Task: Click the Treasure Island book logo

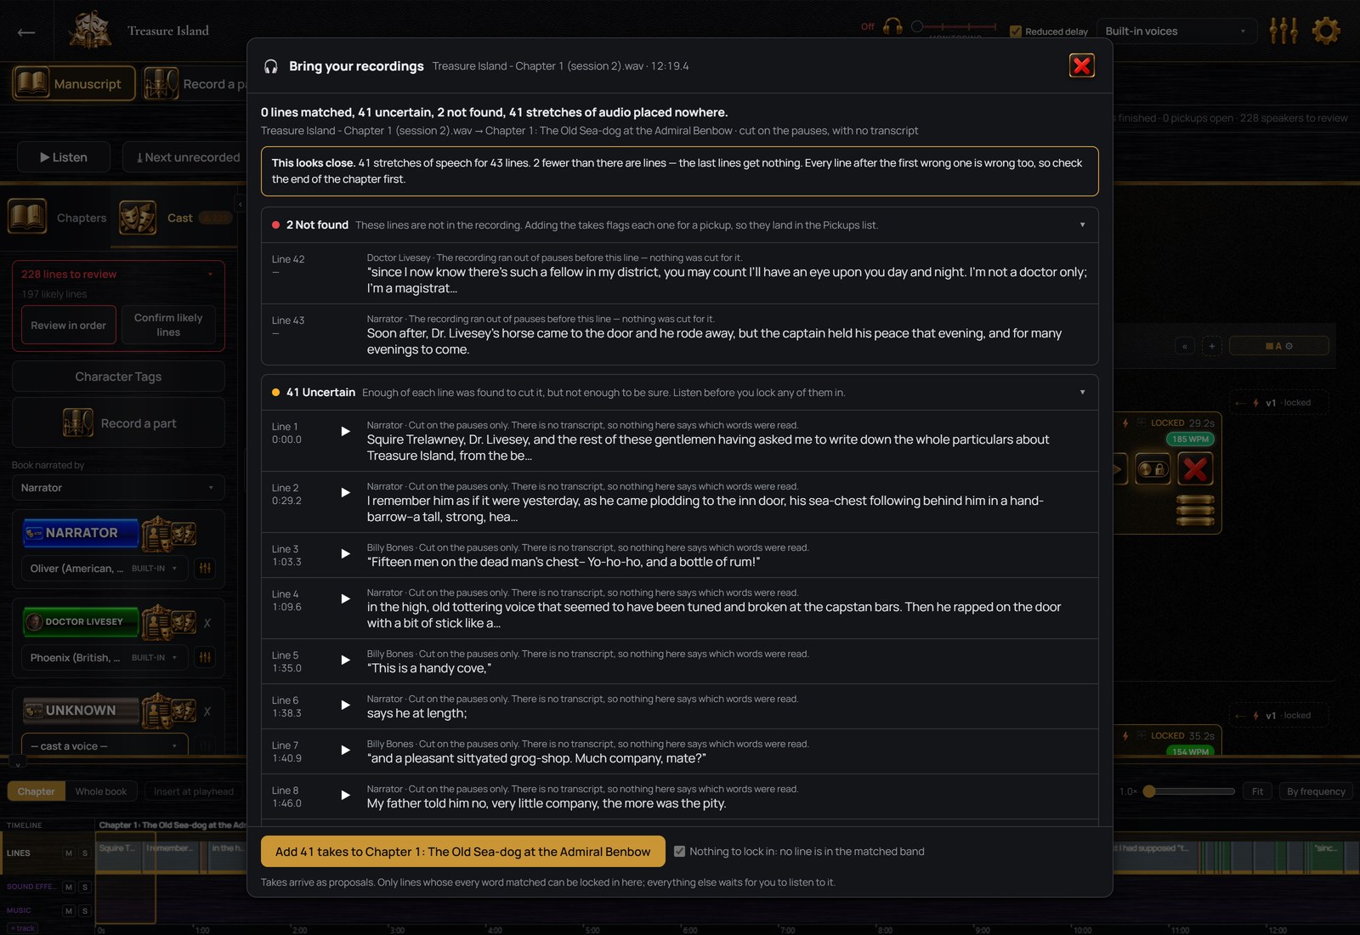Action: pyautogui.click(x=89, y=31)
